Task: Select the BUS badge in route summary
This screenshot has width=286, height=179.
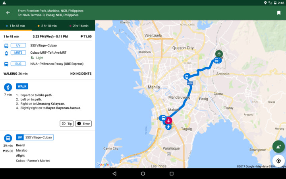Action: click(18, 64)
